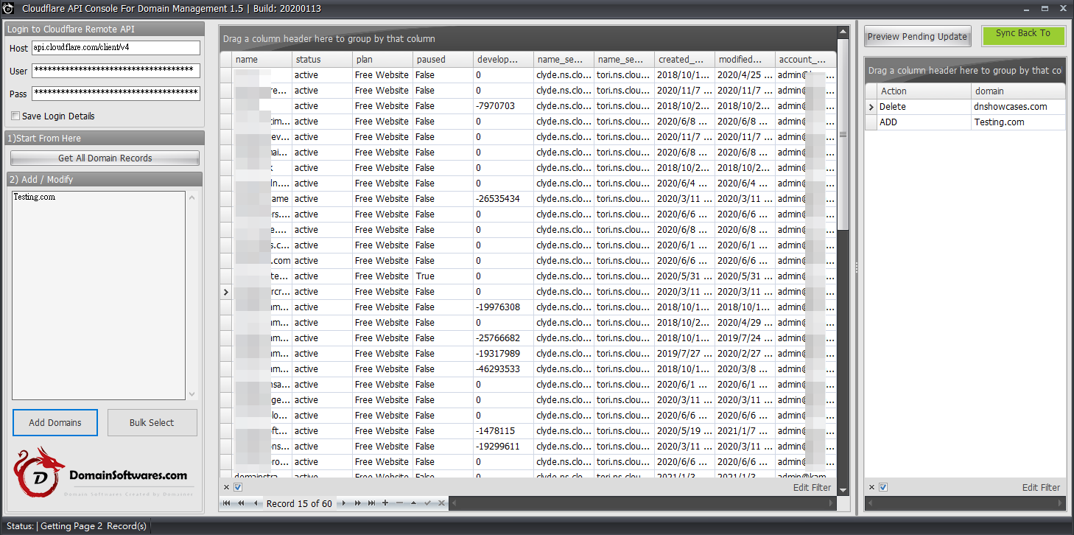The height and width of the screenshot is (535, 1074).
Task: Click the green Sync Back To button
Action: pyautogui.click(x=1023, y=37)
